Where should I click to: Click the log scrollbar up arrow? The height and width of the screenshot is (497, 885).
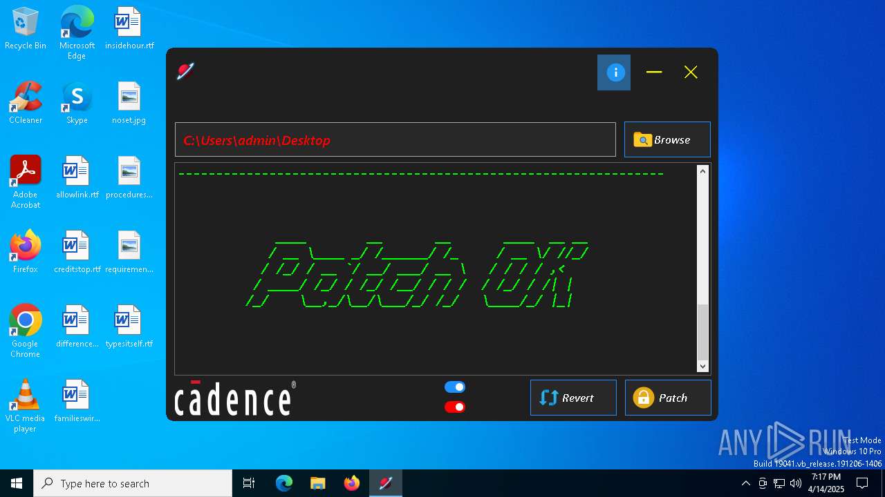(703, 170)
